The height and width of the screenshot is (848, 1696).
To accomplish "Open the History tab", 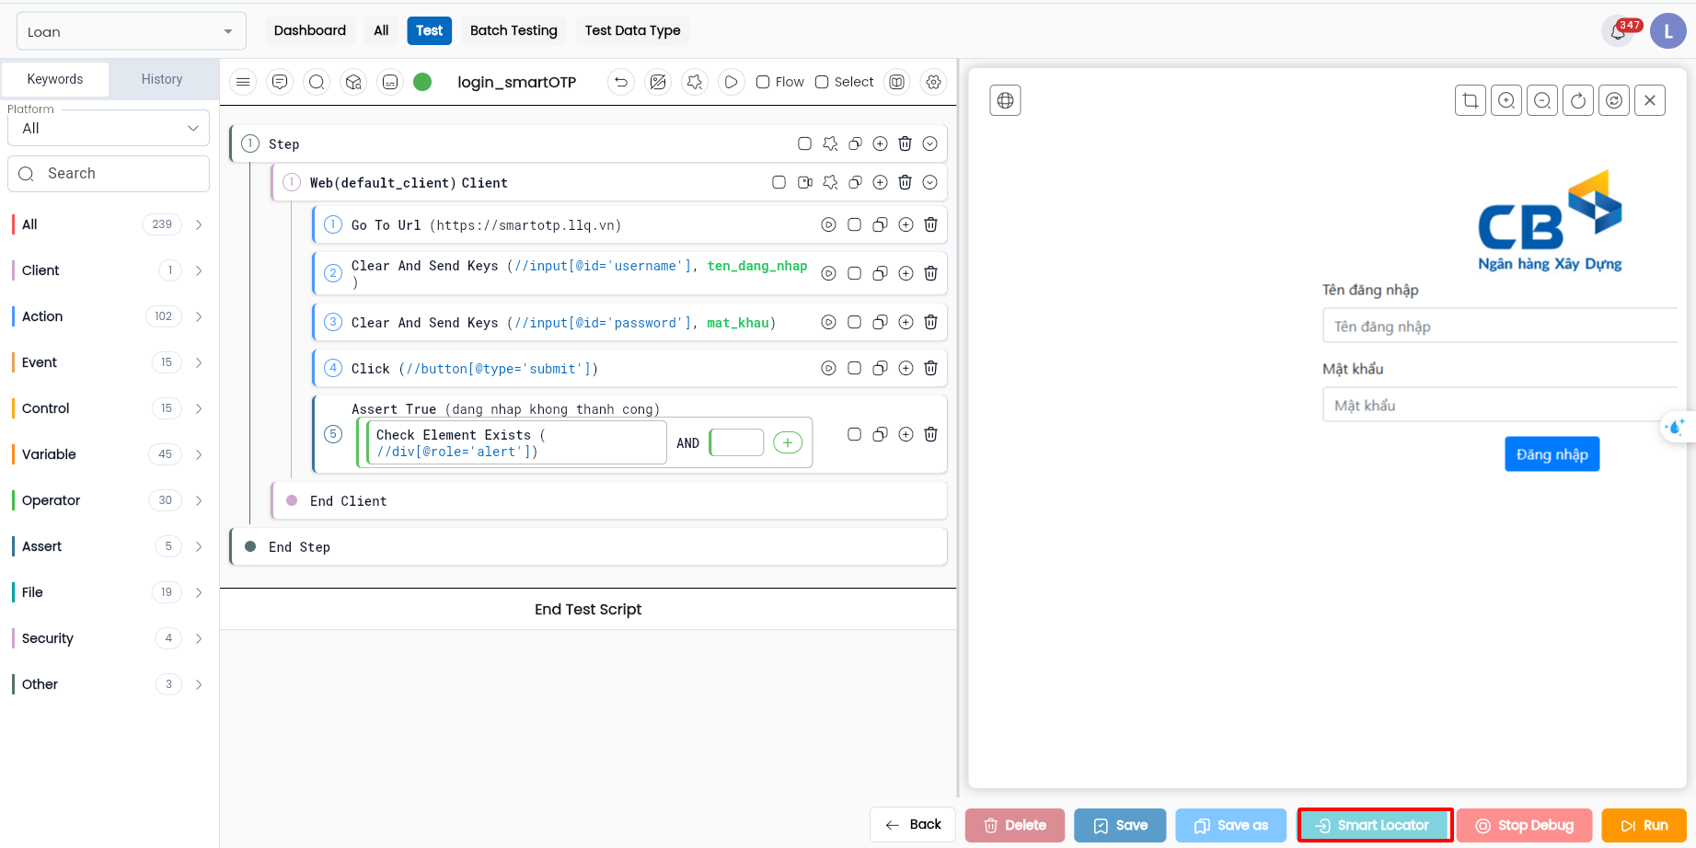I will click(x=162, y=79).
